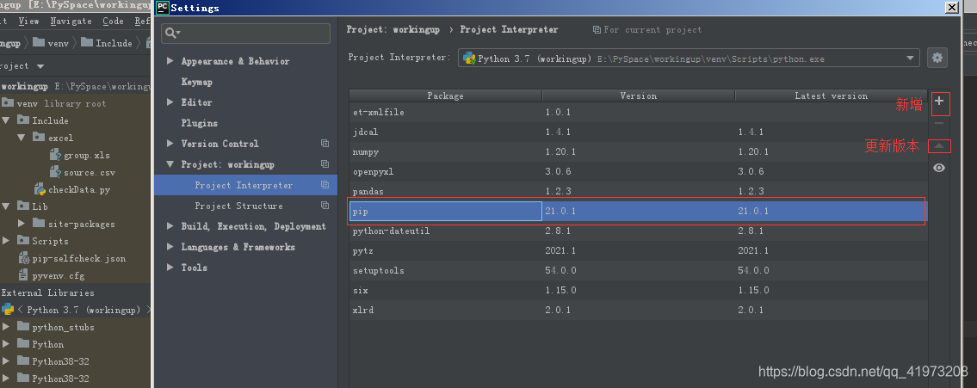Image resolution: width=977 pixels, height=388 pixels.
Task: Open the Navigate menu
Action: coord(71,21)
